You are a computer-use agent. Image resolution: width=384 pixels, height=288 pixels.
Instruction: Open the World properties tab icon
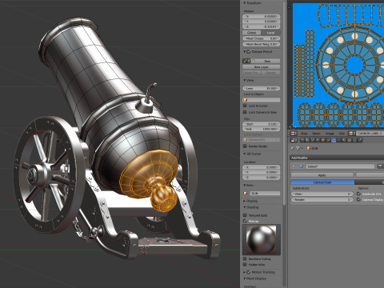point(318,140)
